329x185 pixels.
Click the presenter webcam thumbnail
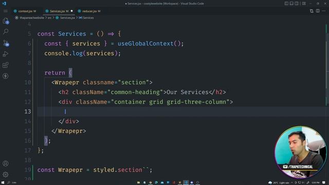tap(300, 152)
